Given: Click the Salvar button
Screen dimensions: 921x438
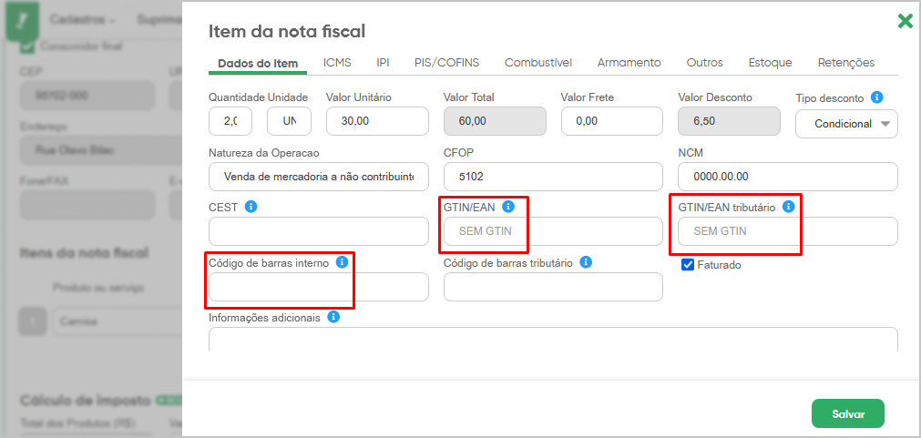Looking at the screenshot, I should [848, 414].
